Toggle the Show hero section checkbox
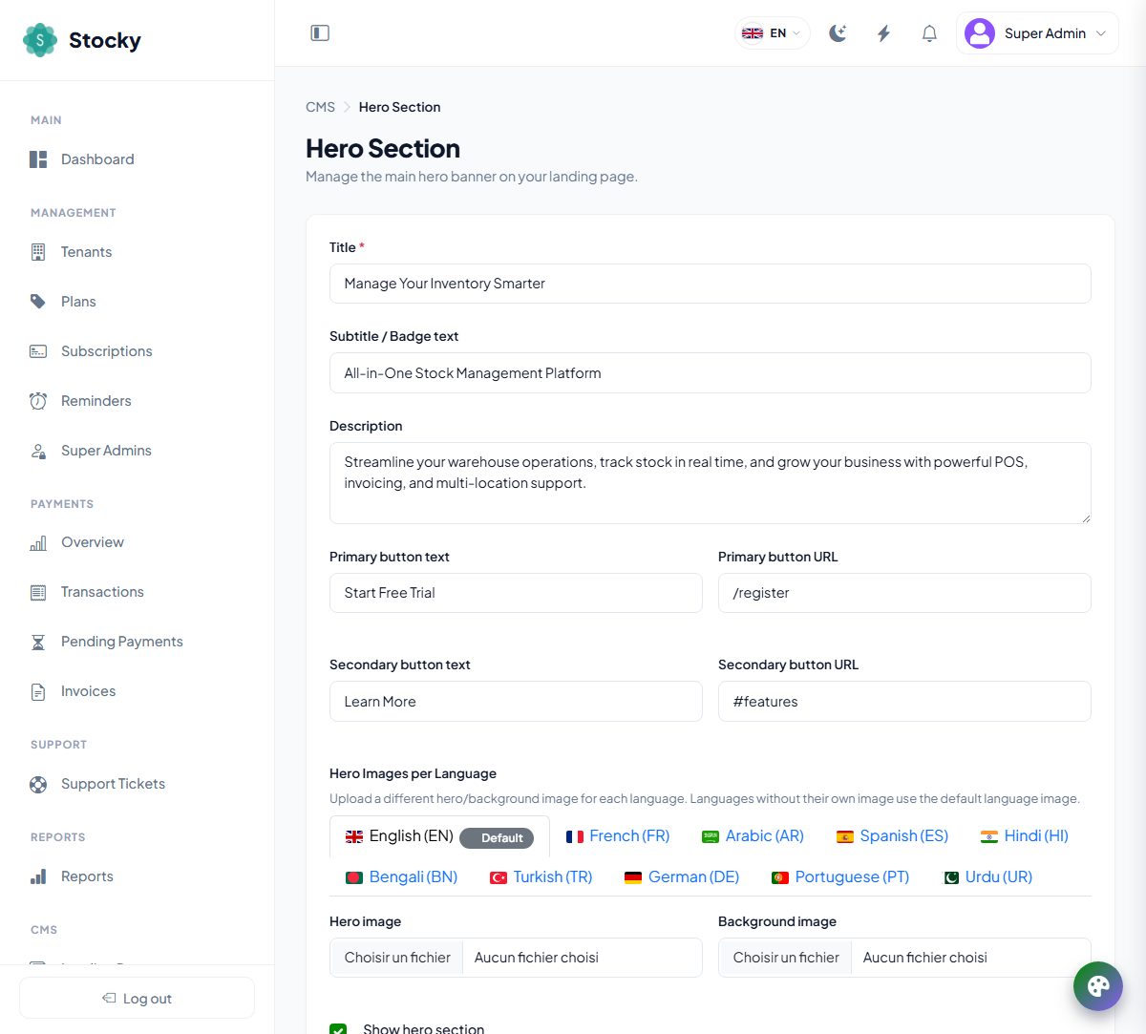The image size is (1146, 1034). tap(338, 1028)
